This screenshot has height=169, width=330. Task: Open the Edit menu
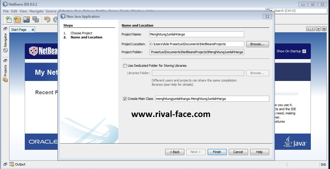click(x=14, y=11)
